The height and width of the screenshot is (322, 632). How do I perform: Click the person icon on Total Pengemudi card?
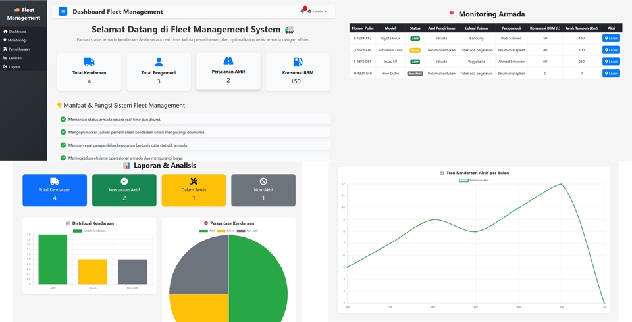(x=159, y=62)
